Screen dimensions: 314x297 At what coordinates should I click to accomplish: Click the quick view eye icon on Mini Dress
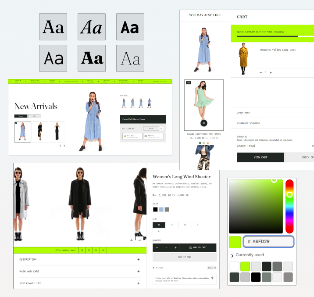[x=204, y=123]
